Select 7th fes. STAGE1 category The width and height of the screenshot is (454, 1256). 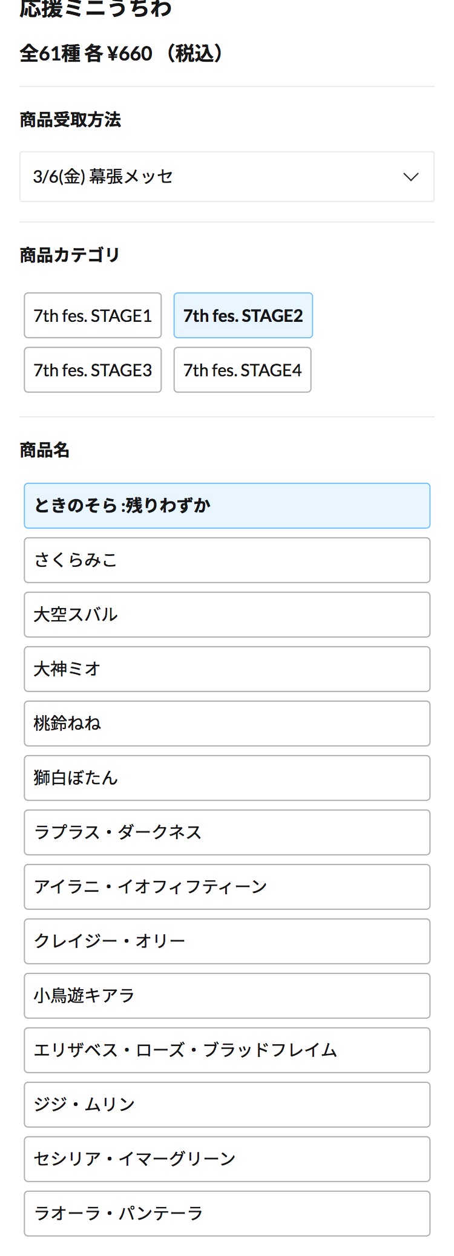coord(93,315)
